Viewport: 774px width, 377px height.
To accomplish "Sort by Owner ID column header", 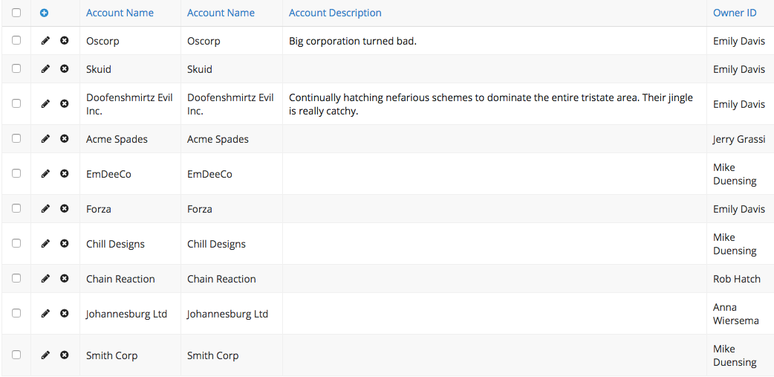I will pos(735,13).
